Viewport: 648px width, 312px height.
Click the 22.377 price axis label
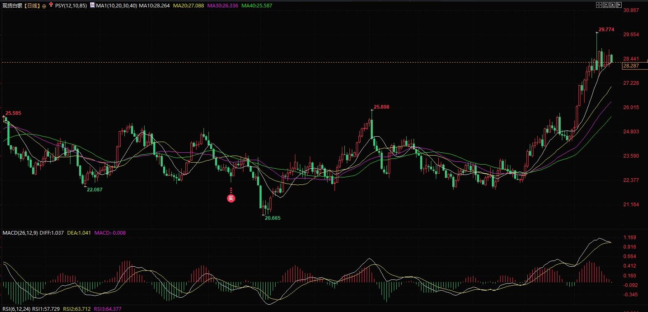pyautogui.click(x=631, y=180)
